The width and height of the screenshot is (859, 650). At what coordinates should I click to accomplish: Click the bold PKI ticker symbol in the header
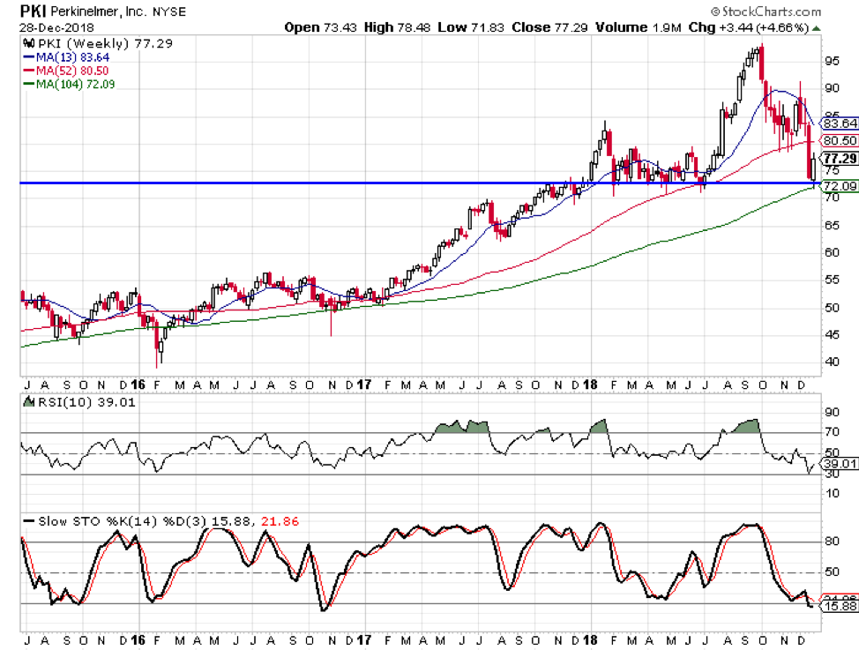[33, 11]
